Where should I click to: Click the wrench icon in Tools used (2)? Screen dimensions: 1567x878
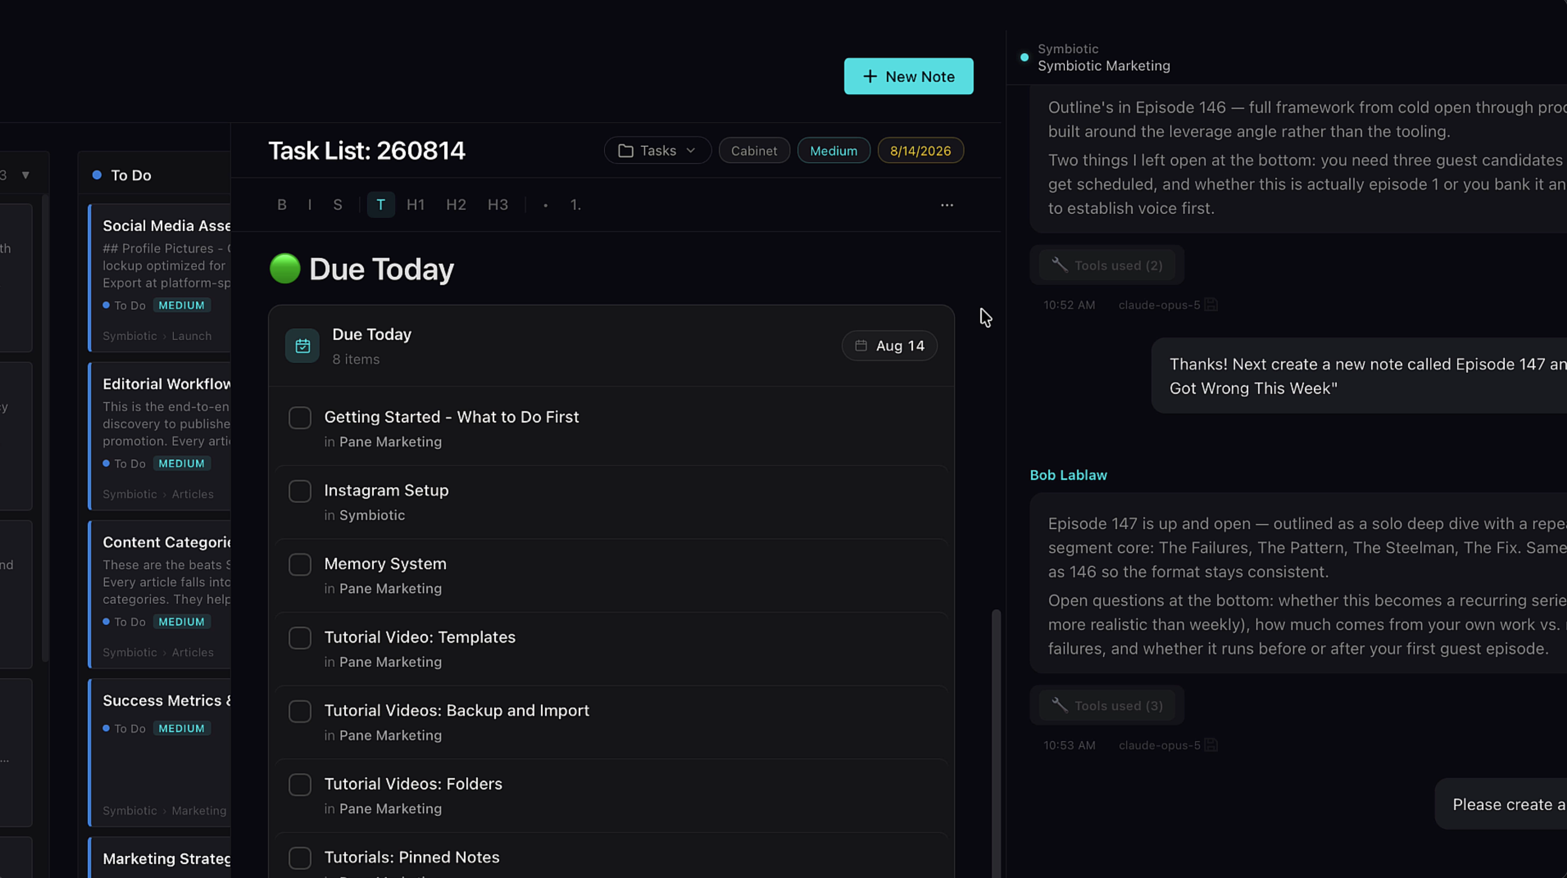tap(1060, 265)
